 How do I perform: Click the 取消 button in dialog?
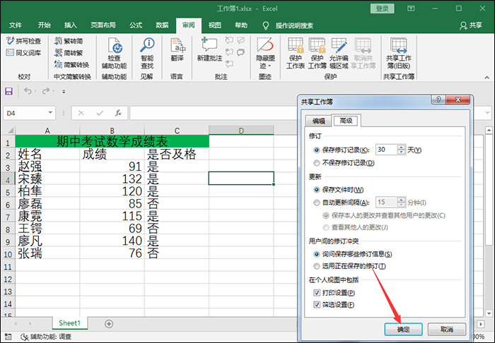click(x=446, y=329)
